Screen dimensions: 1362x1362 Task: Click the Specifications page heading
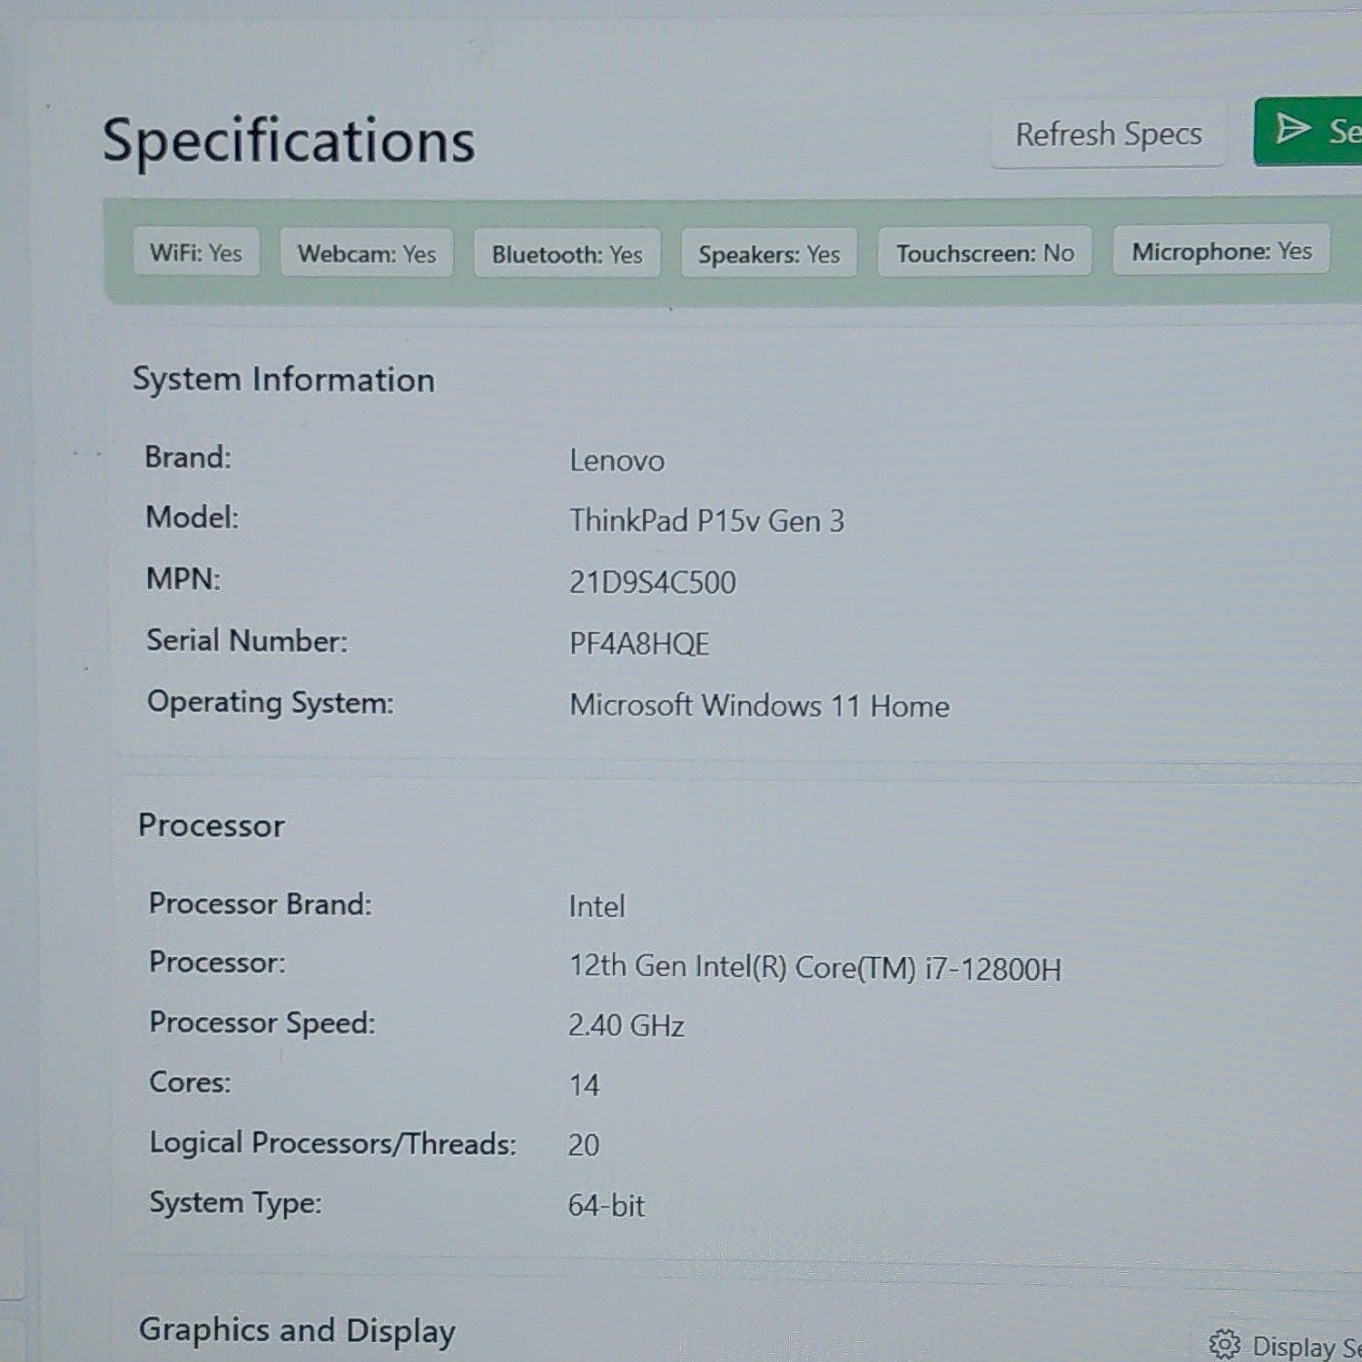pos(289,141)
